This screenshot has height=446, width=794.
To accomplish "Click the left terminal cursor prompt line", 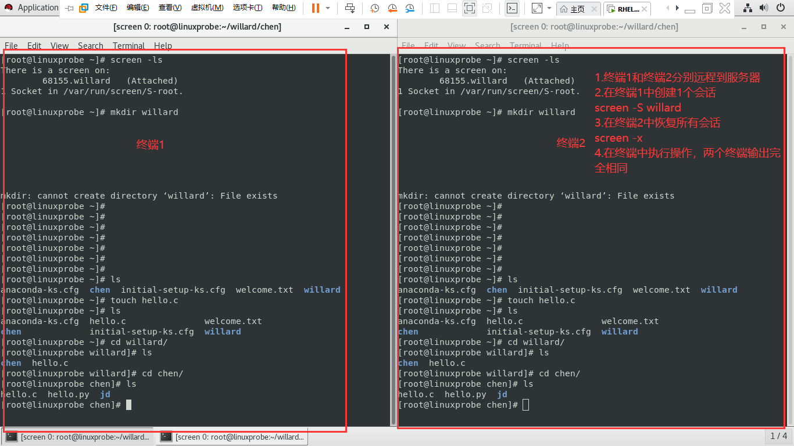I will click(x=66, y=405).
